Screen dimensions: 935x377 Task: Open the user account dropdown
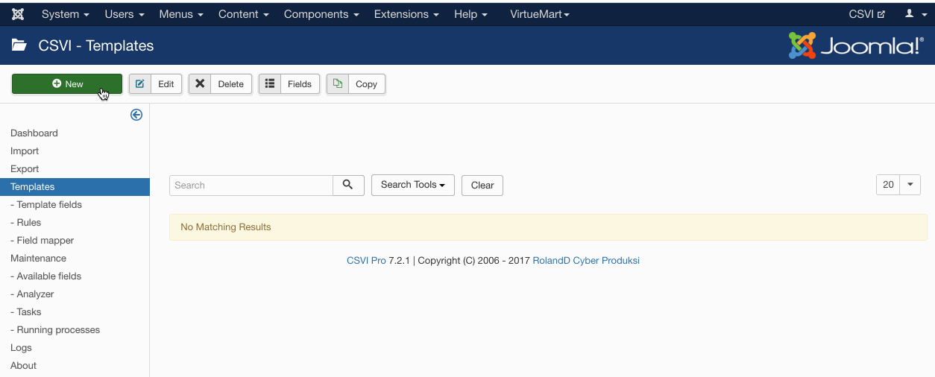pos(916,14)
